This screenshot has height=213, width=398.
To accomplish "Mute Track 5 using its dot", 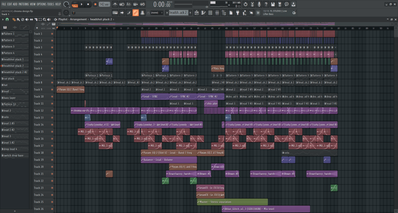I will click(52, 62).
